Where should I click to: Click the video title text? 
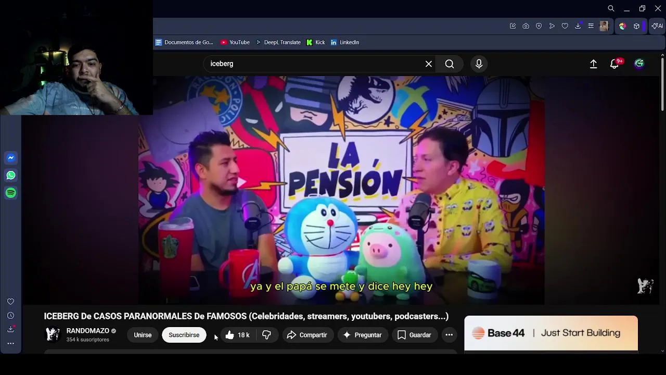click(246, 316)
